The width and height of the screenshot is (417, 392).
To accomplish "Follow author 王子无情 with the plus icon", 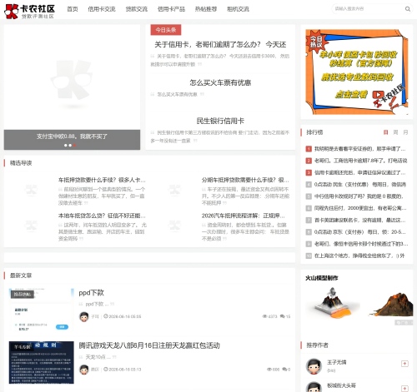I will coord(404,364).
